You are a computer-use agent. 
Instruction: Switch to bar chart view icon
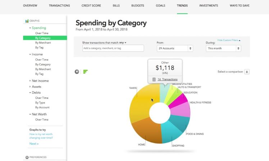click(x=85, y=72)
